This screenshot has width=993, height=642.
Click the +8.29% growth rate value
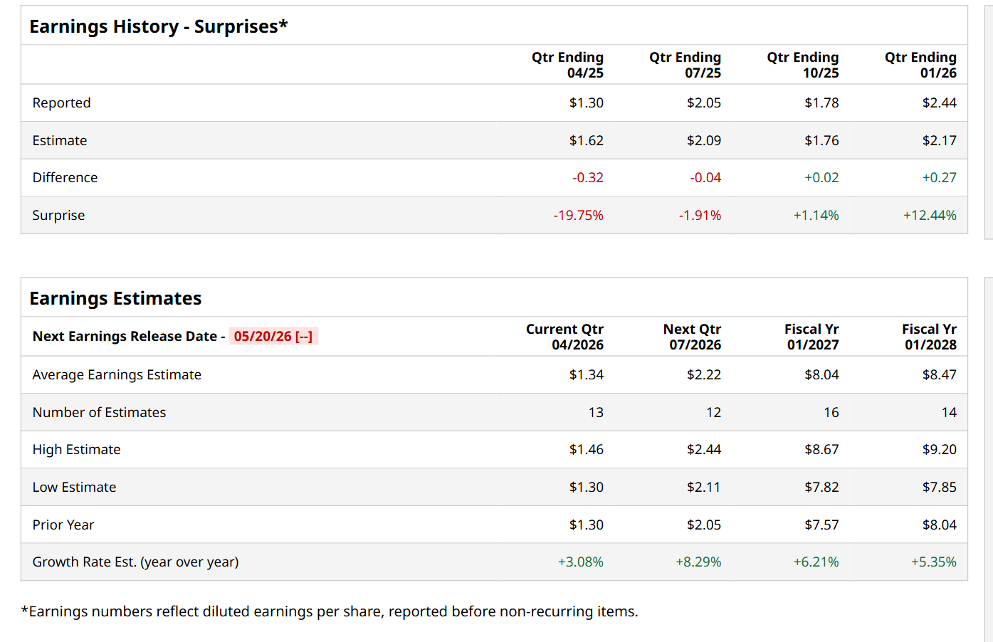pos(698,562)
